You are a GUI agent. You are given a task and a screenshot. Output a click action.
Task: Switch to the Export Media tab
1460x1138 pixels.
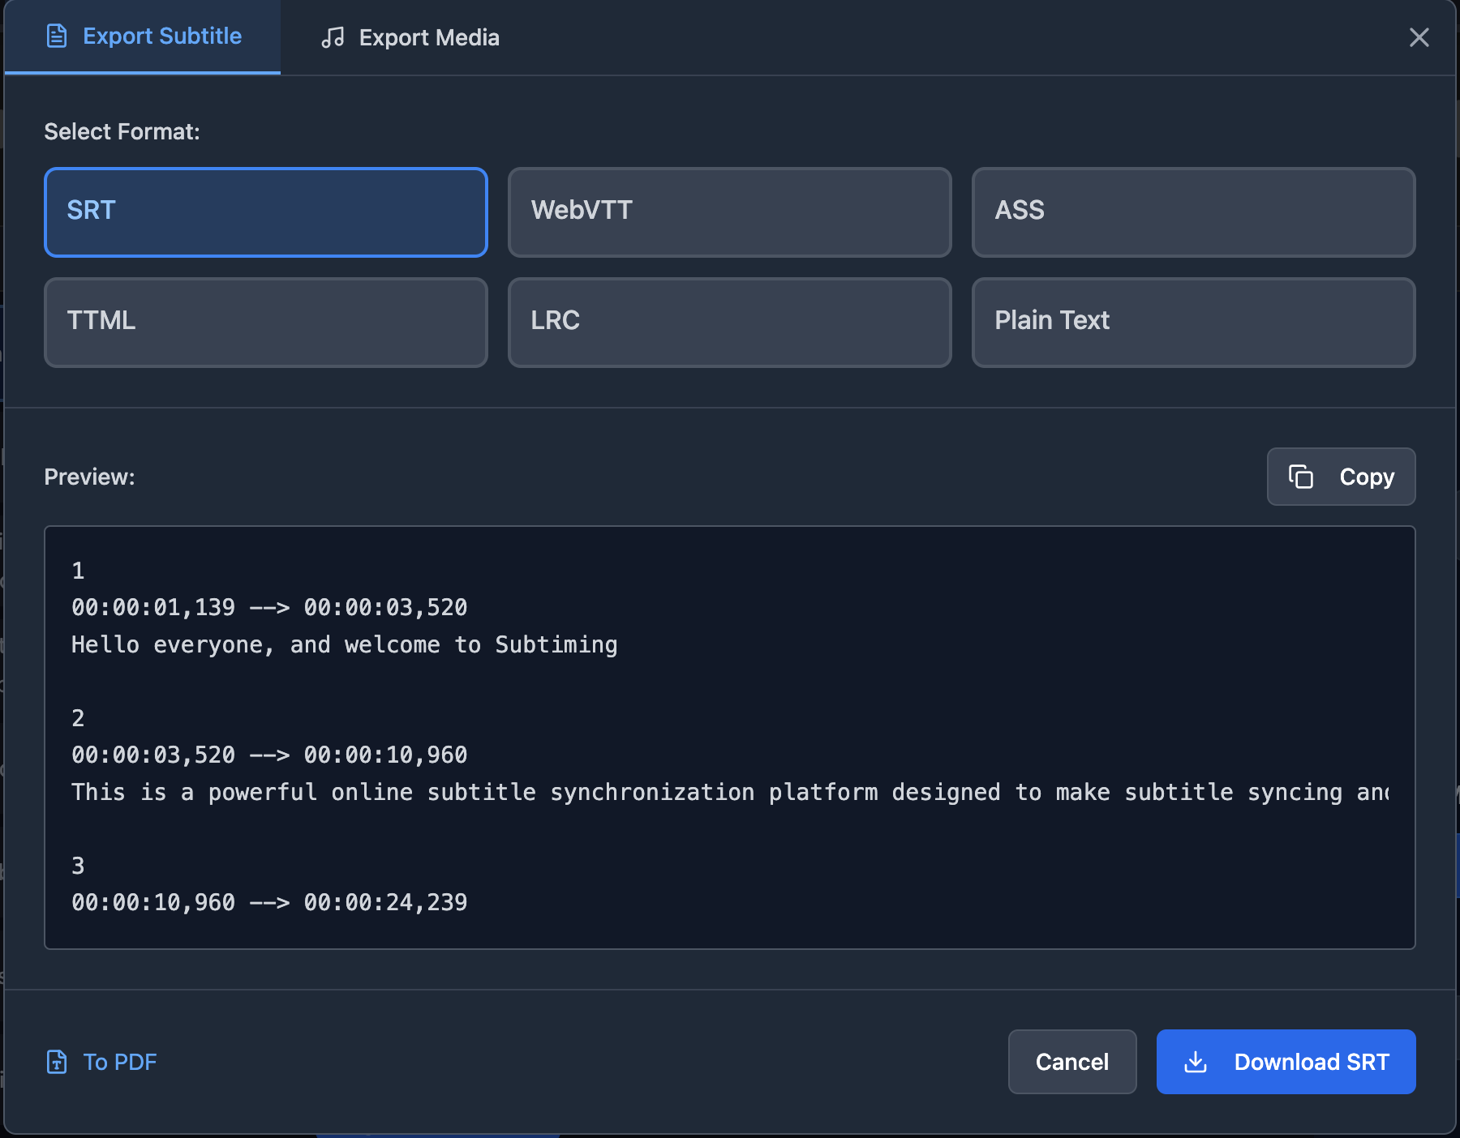(x=410, y=37)
